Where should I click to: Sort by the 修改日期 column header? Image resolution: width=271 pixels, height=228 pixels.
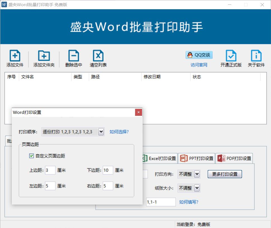click(x=166, y=77)
